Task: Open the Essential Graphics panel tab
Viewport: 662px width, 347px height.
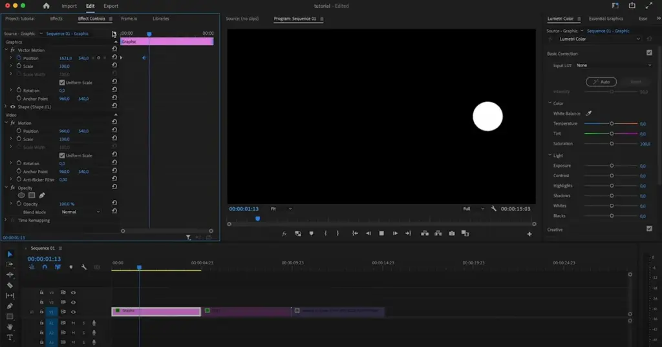Action: coord(606,19)
